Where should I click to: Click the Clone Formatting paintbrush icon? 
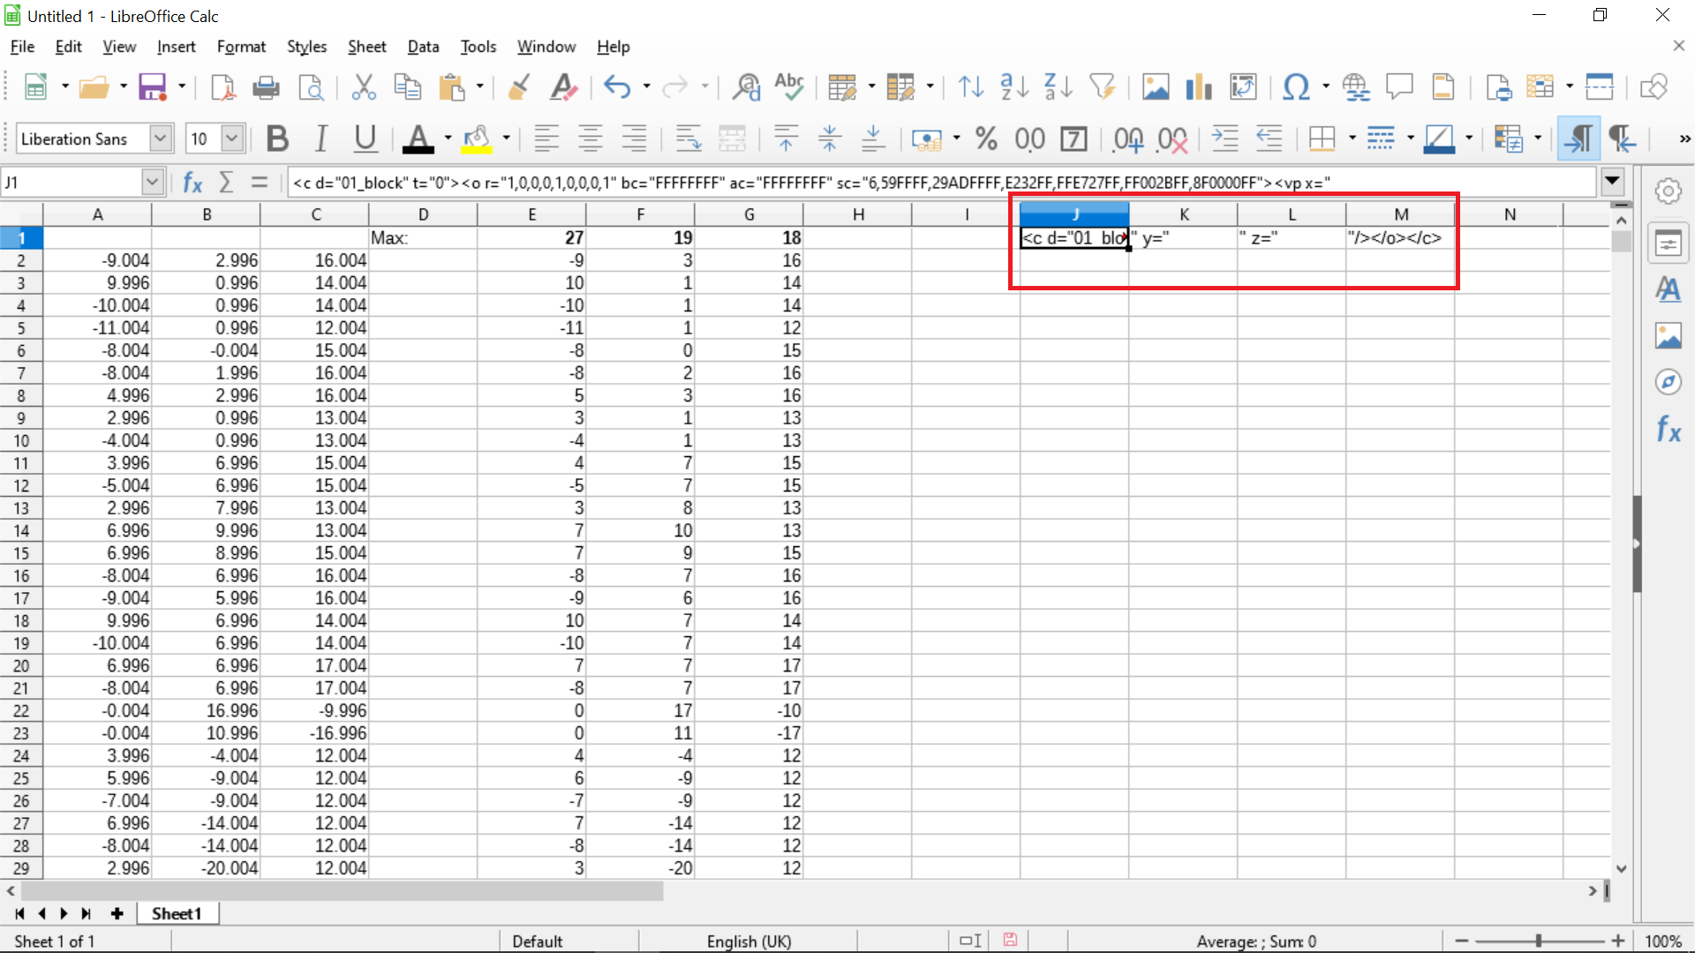(519, 86)
